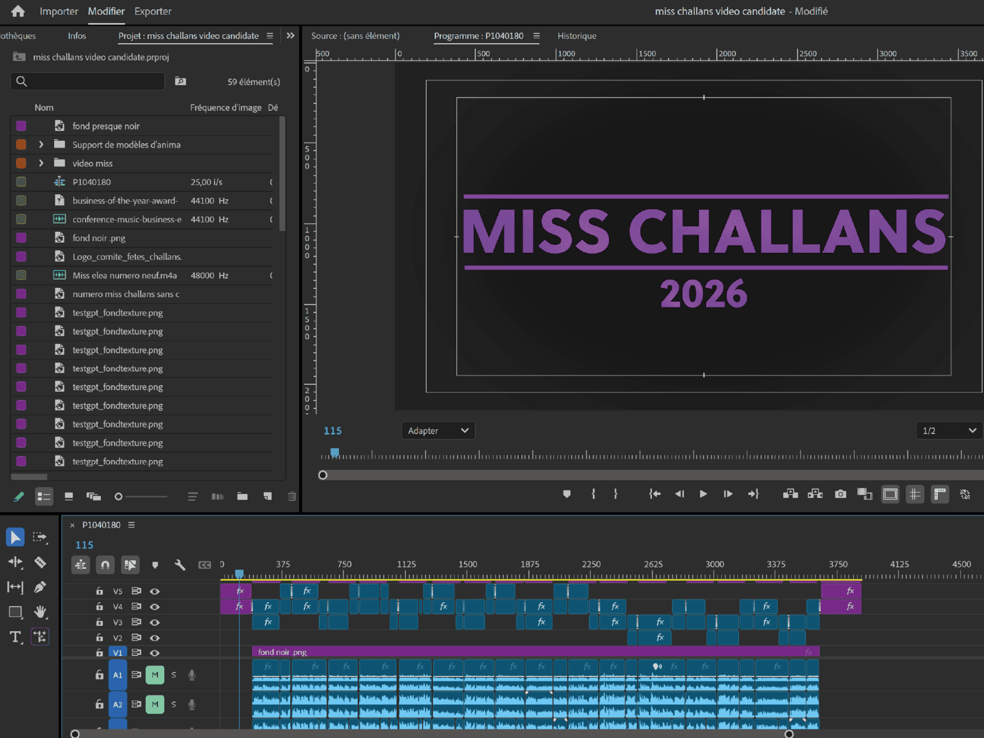
Task: Expand the video miss folder
Action: 41,163
